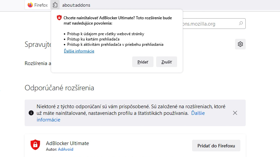Click the AdBlocker Ultimate card title
This screenshot has height=157, width=280.
pos(67,143)
